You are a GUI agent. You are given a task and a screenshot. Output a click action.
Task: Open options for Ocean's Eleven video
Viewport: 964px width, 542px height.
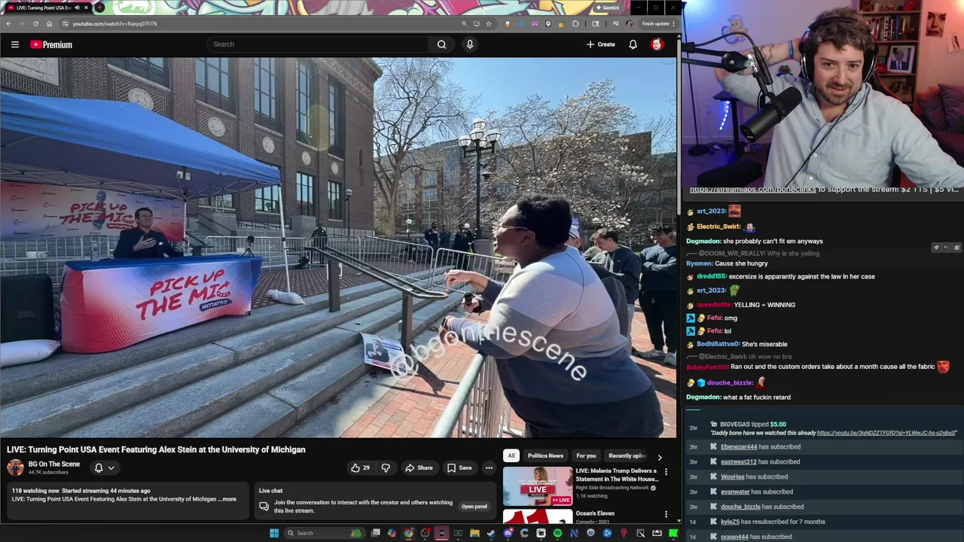click(x=666, y=515)
